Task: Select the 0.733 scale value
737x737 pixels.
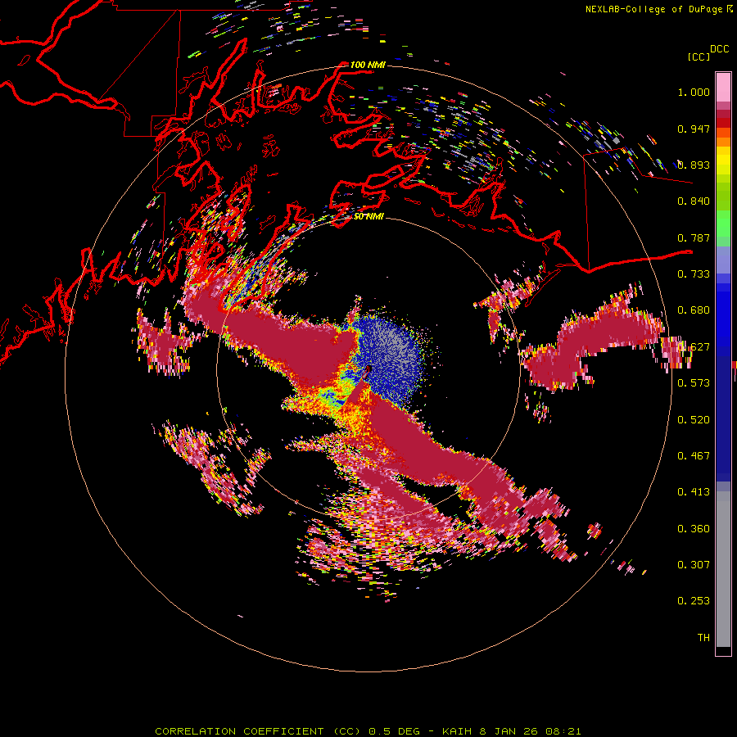Action: click(694, 274)
